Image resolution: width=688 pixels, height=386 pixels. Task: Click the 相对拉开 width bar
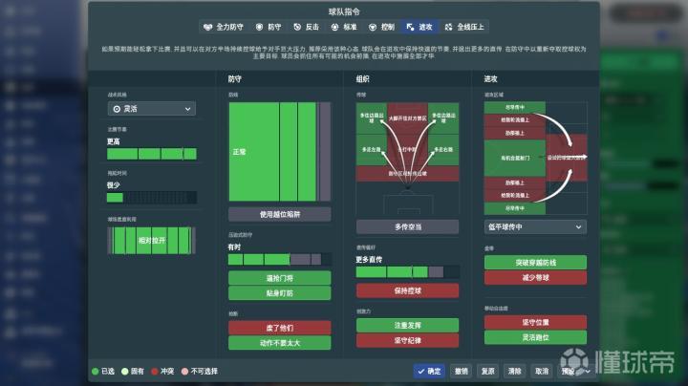tap(152, 242)
